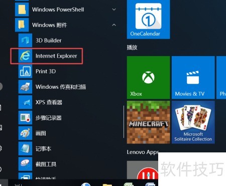This screenshot has height=186, width=226.
Task: Click the '画图' text
Action: (41, 133)
